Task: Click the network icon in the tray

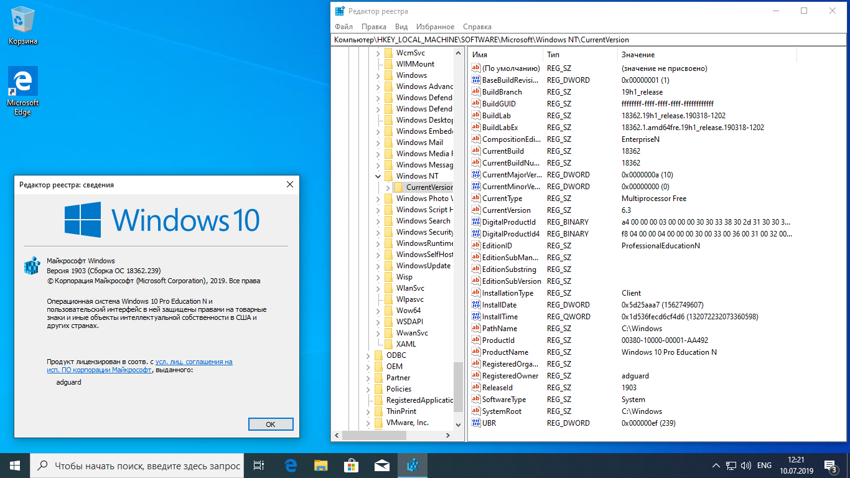Action: point(731,466)
